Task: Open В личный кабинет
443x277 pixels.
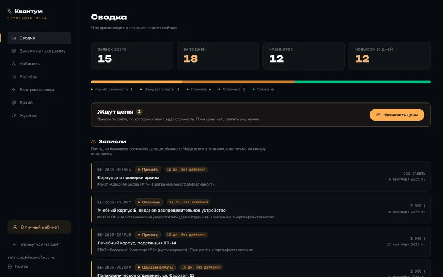Action: tap(39, 227)
